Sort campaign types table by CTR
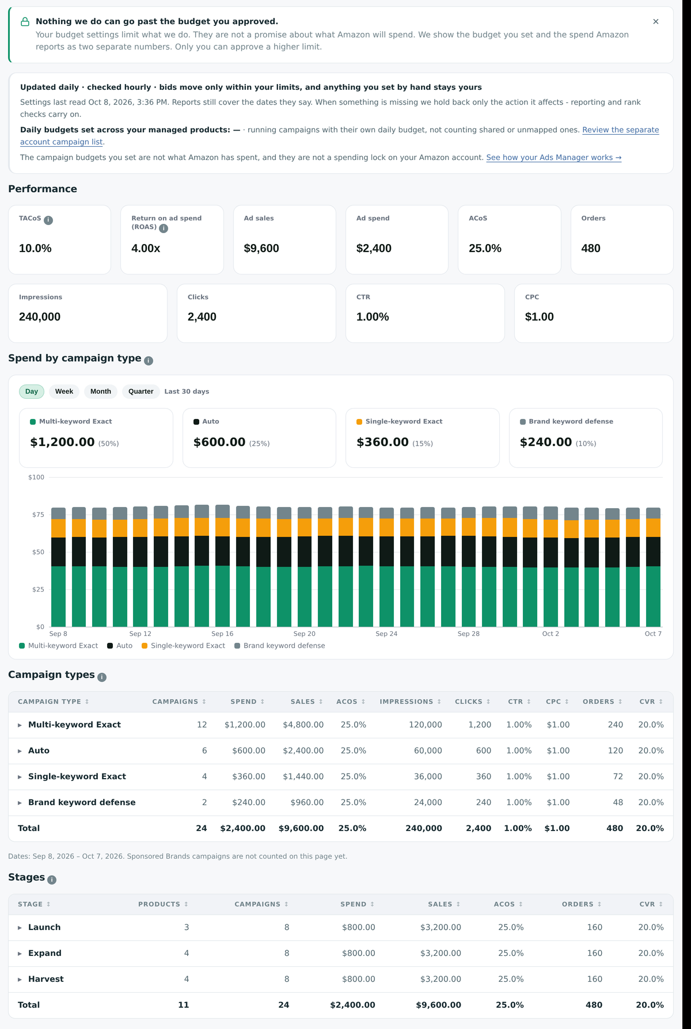 click(x=519, y=702)
